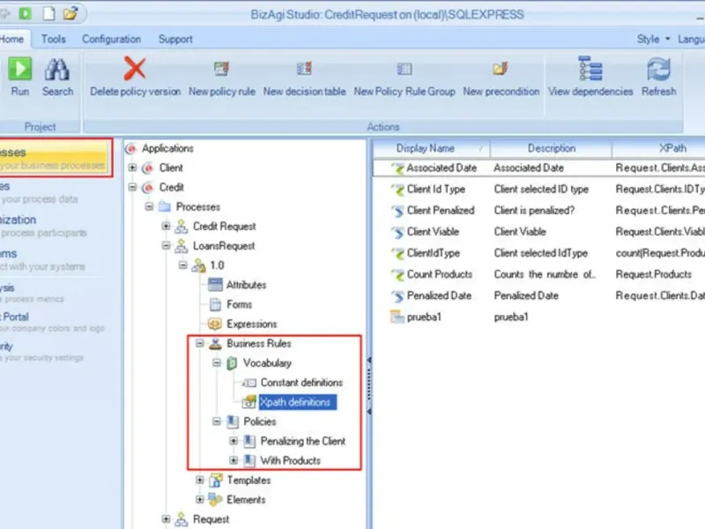Screen dimensions: 705x529
Task: Expand the Templates node
Action: tap(200, 480)
